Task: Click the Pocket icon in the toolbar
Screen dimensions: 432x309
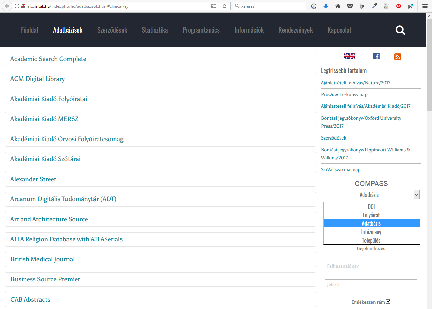Action: click(350, 6)
